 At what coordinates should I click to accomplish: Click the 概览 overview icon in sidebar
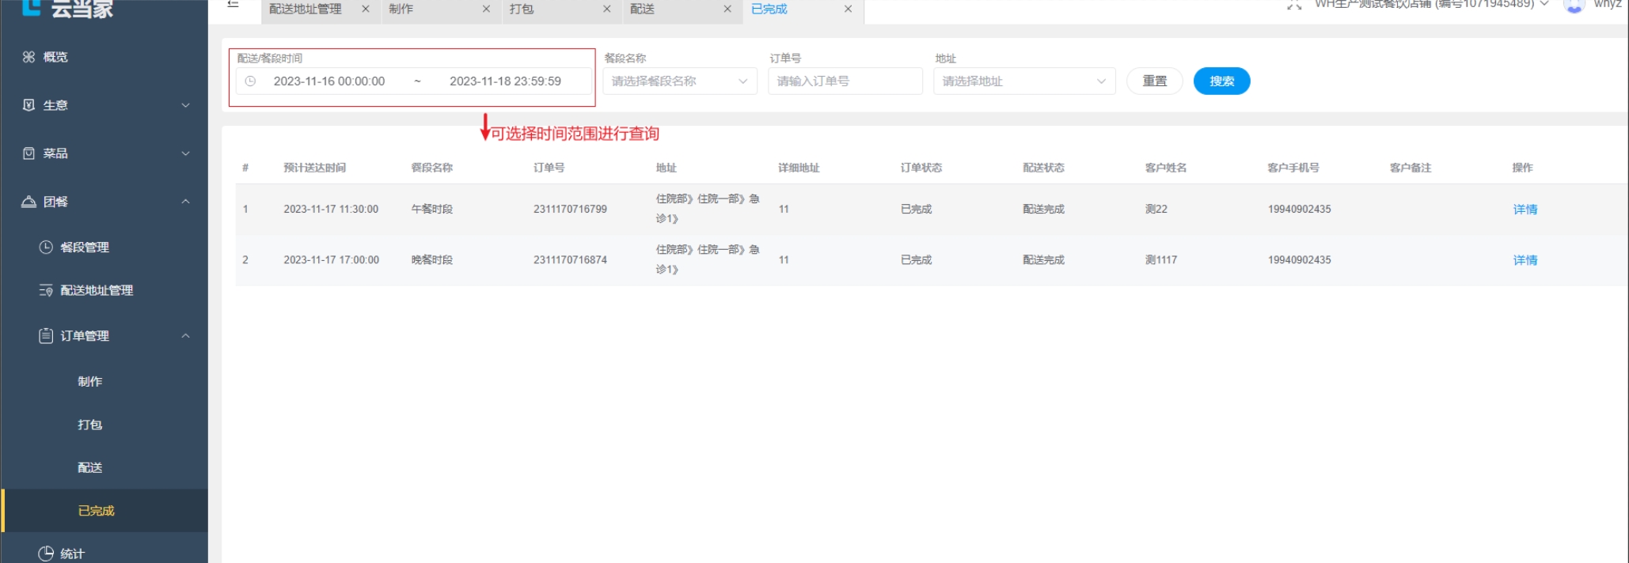28,57
